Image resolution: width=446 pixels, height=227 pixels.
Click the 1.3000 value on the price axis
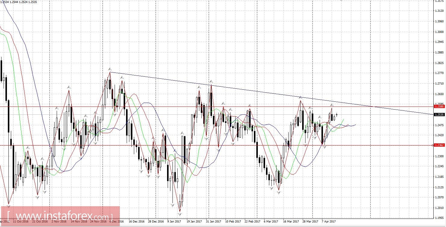coord(439,32)
